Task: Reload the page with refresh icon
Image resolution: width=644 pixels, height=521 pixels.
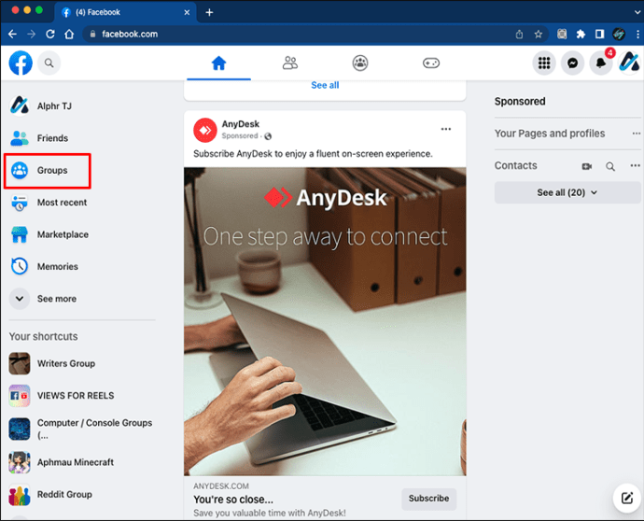Action: (50, 35)
